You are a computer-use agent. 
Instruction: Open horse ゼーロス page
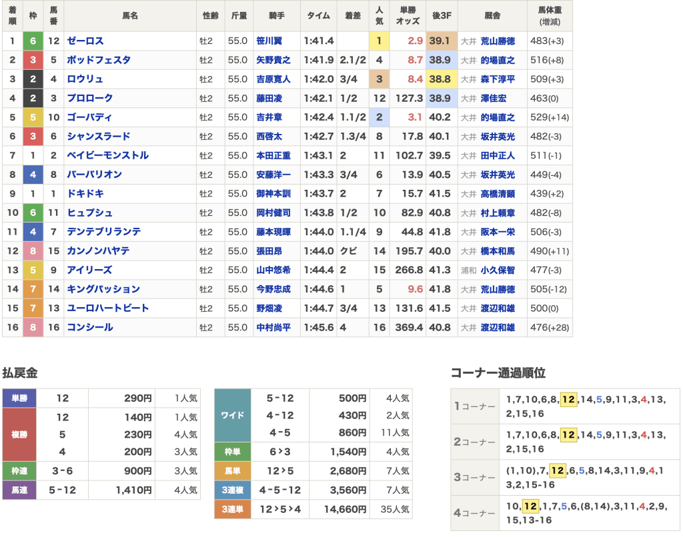pos(85,41)
